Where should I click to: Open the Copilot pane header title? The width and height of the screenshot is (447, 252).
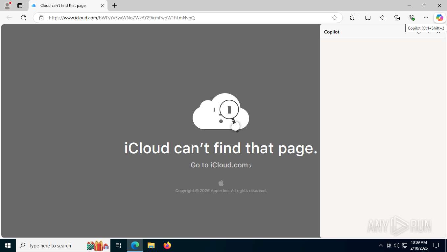point(332,32)
